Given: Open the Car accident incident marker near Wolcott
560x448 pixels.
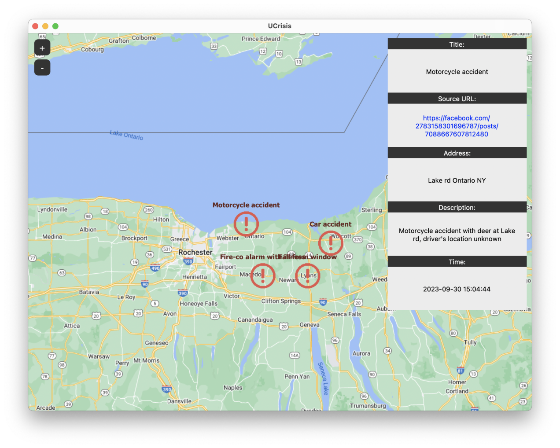Looking at the screenshot, I should click(x=330, y=243).
